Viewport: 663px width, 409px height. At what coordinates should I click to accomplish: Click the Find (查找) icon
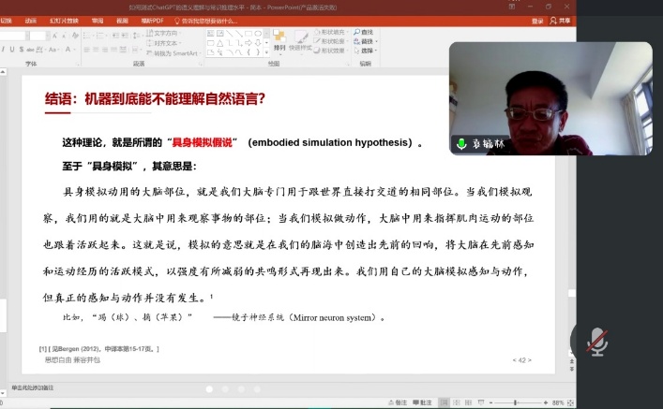[365, 34]
